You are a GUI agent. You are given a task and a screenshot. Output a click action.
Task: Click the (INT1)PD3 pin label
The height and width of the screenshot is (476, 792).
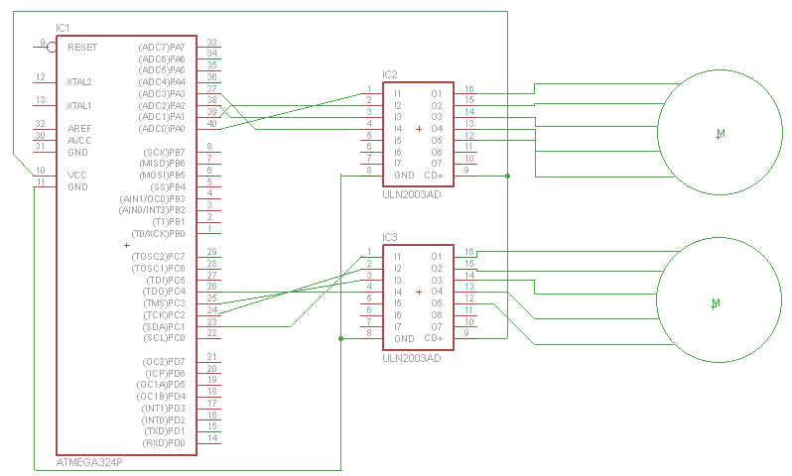pos(163,408)
